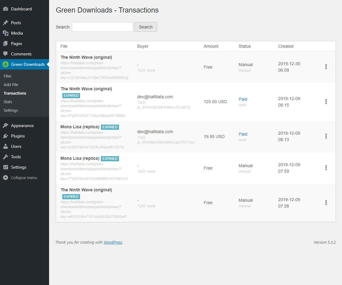
Task: Open actions menu for the 125.00 USD transaction
Action: click(x=326, y=101)
